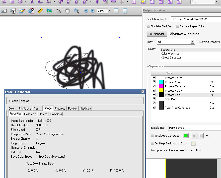This screenshot has height=178, width=221.
Task: Toggle Simulate Overprinting checkbox
Action: point(171,34)
